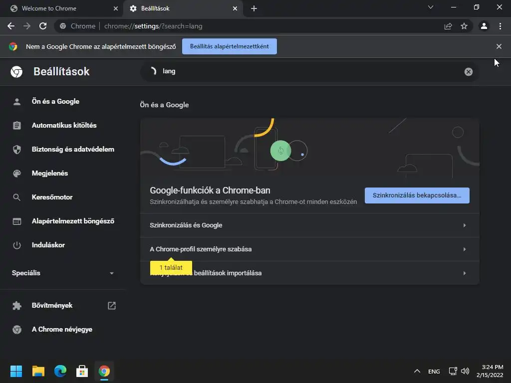Click the network tray icon
Viewport: 511px width, 383px height.
click(453, 371)
